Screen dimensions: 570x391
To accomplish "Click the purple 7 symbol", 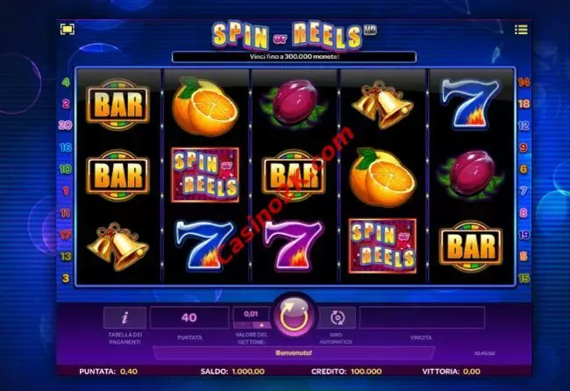I will pyautogui.click(x=294, y=245).
